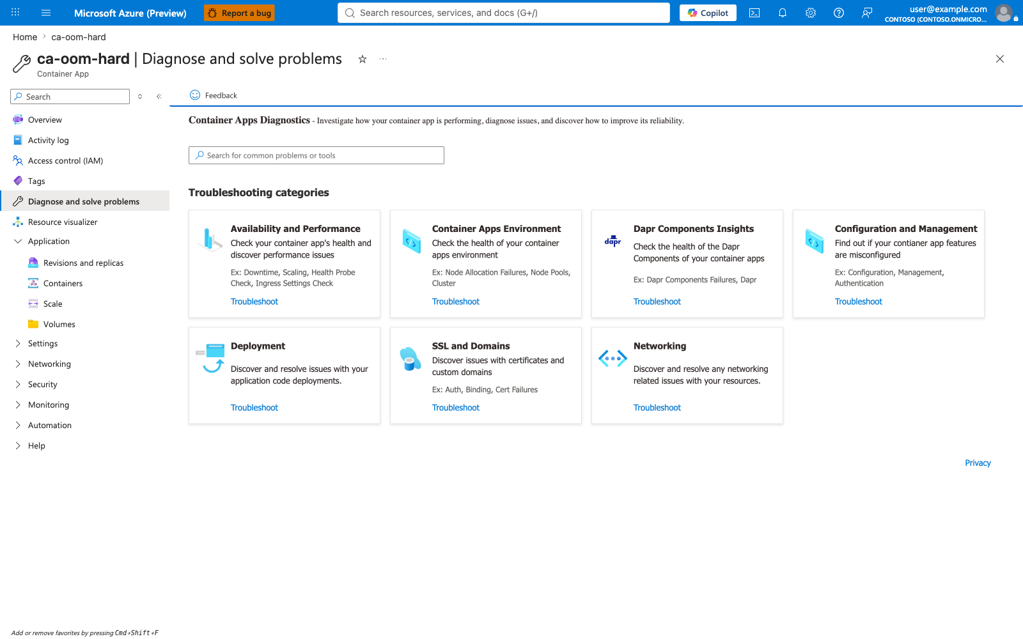The height and width of the screenshot is (639, 1023).
Task: Click the SSL and Domains card icon
Action: point(410,358)
